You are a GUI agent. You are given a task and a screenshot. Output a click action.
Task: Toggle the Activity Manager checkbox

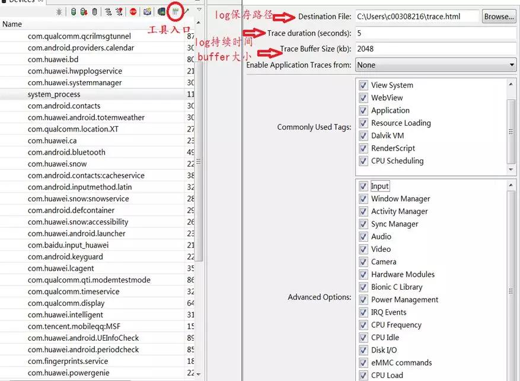pyautogui.click(x=363, y=212)
